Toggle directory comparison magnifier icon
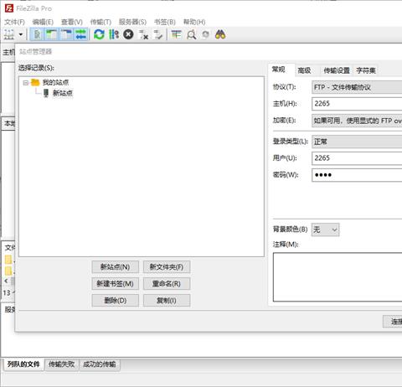 192,34
